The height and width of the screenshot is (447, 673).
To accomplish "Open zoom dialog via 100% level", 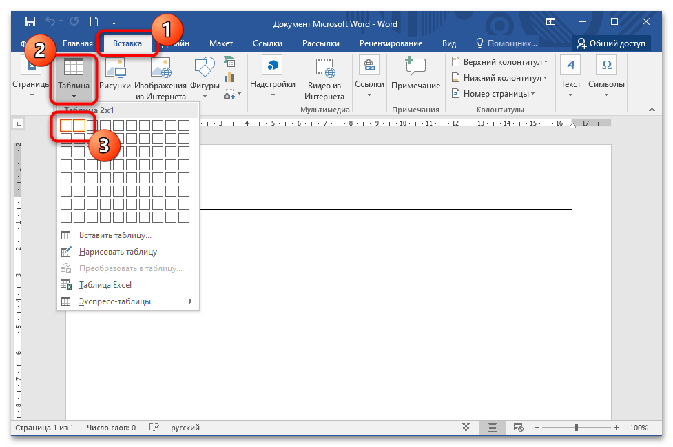I will (639, 428).
